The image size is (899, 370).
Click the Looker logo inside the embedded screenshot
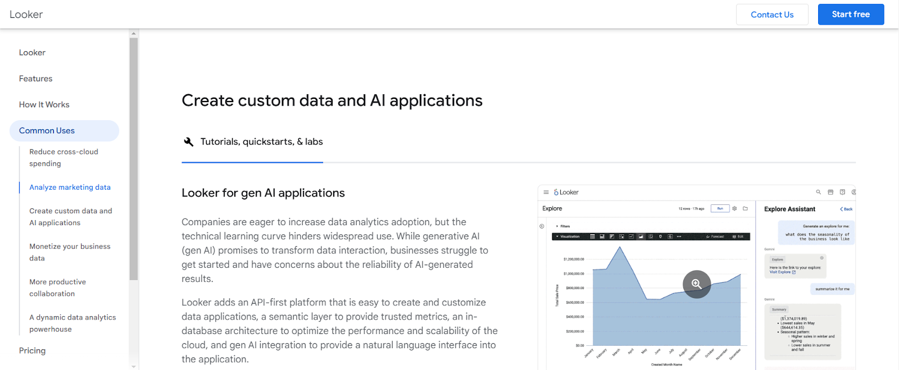[x=566, y=192]
